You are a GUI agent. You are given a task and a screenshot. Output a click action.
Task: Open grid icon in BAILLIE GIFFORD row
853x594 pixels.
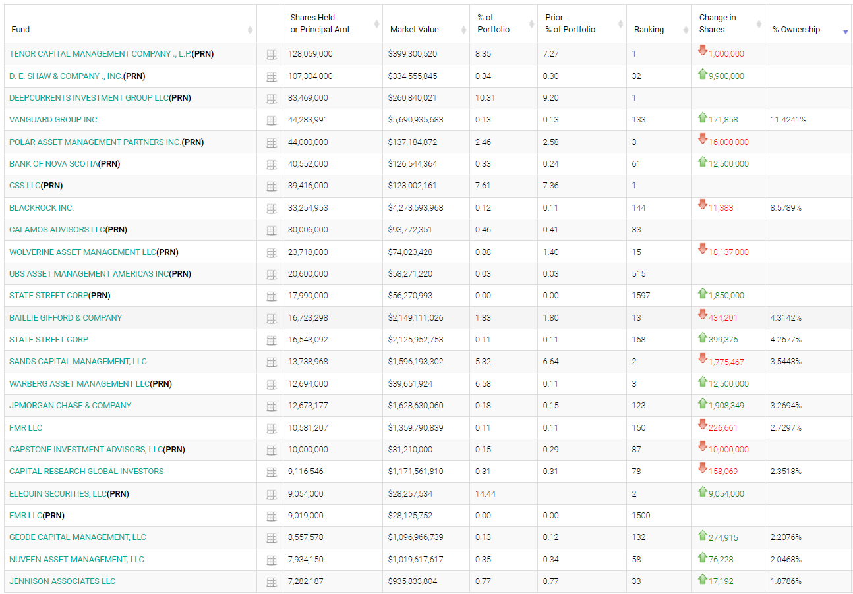click(271, 319)
